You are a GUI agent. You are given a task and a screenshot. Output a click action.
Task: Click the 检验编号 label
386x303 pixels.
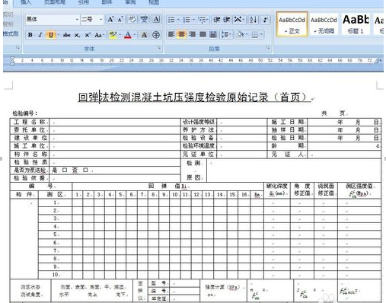(25, 113)
